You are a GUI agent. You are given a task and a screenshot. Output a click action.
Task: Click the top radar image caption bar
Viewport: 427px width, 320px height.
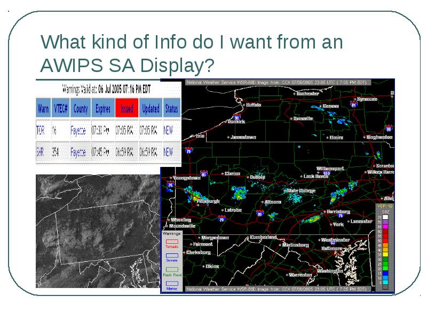[278, 82]
